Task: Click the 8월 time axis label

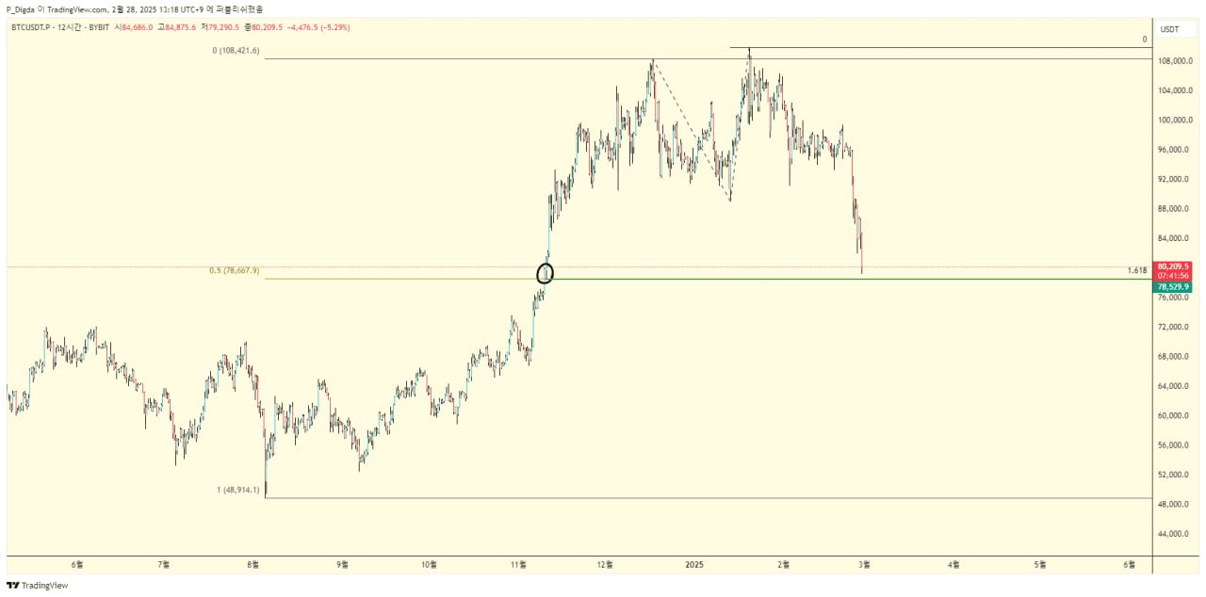Action: tap(253, 565)
